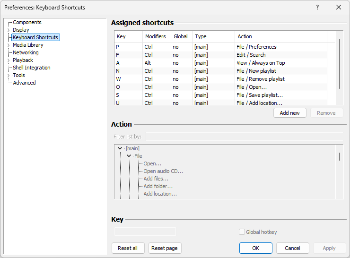Open the Shell Integration page

(x=31, y=68)
